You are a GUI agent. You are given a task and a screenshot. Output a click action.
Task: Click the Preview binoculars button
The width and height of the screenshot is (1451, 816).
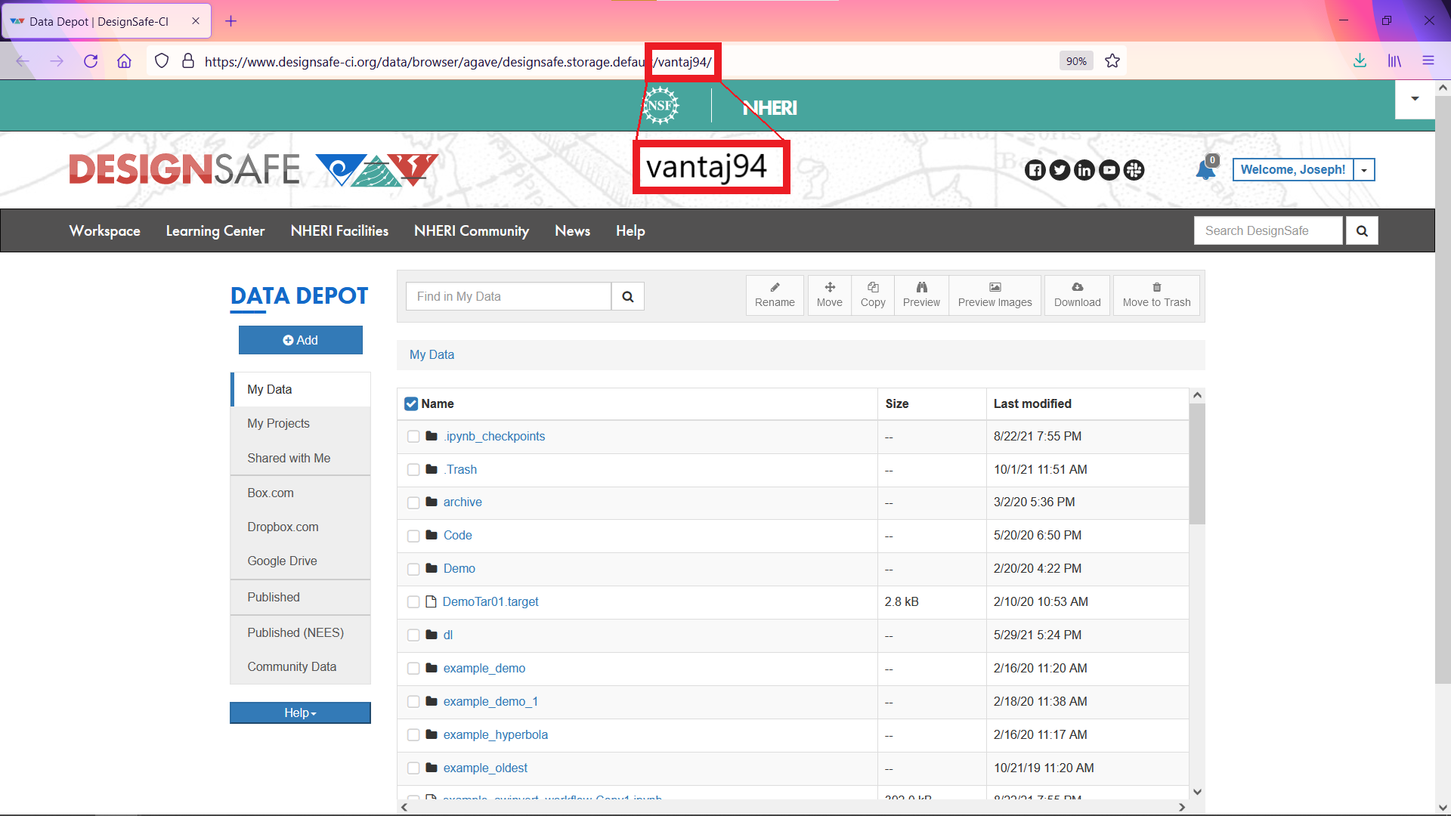click(x=921, y=295)
